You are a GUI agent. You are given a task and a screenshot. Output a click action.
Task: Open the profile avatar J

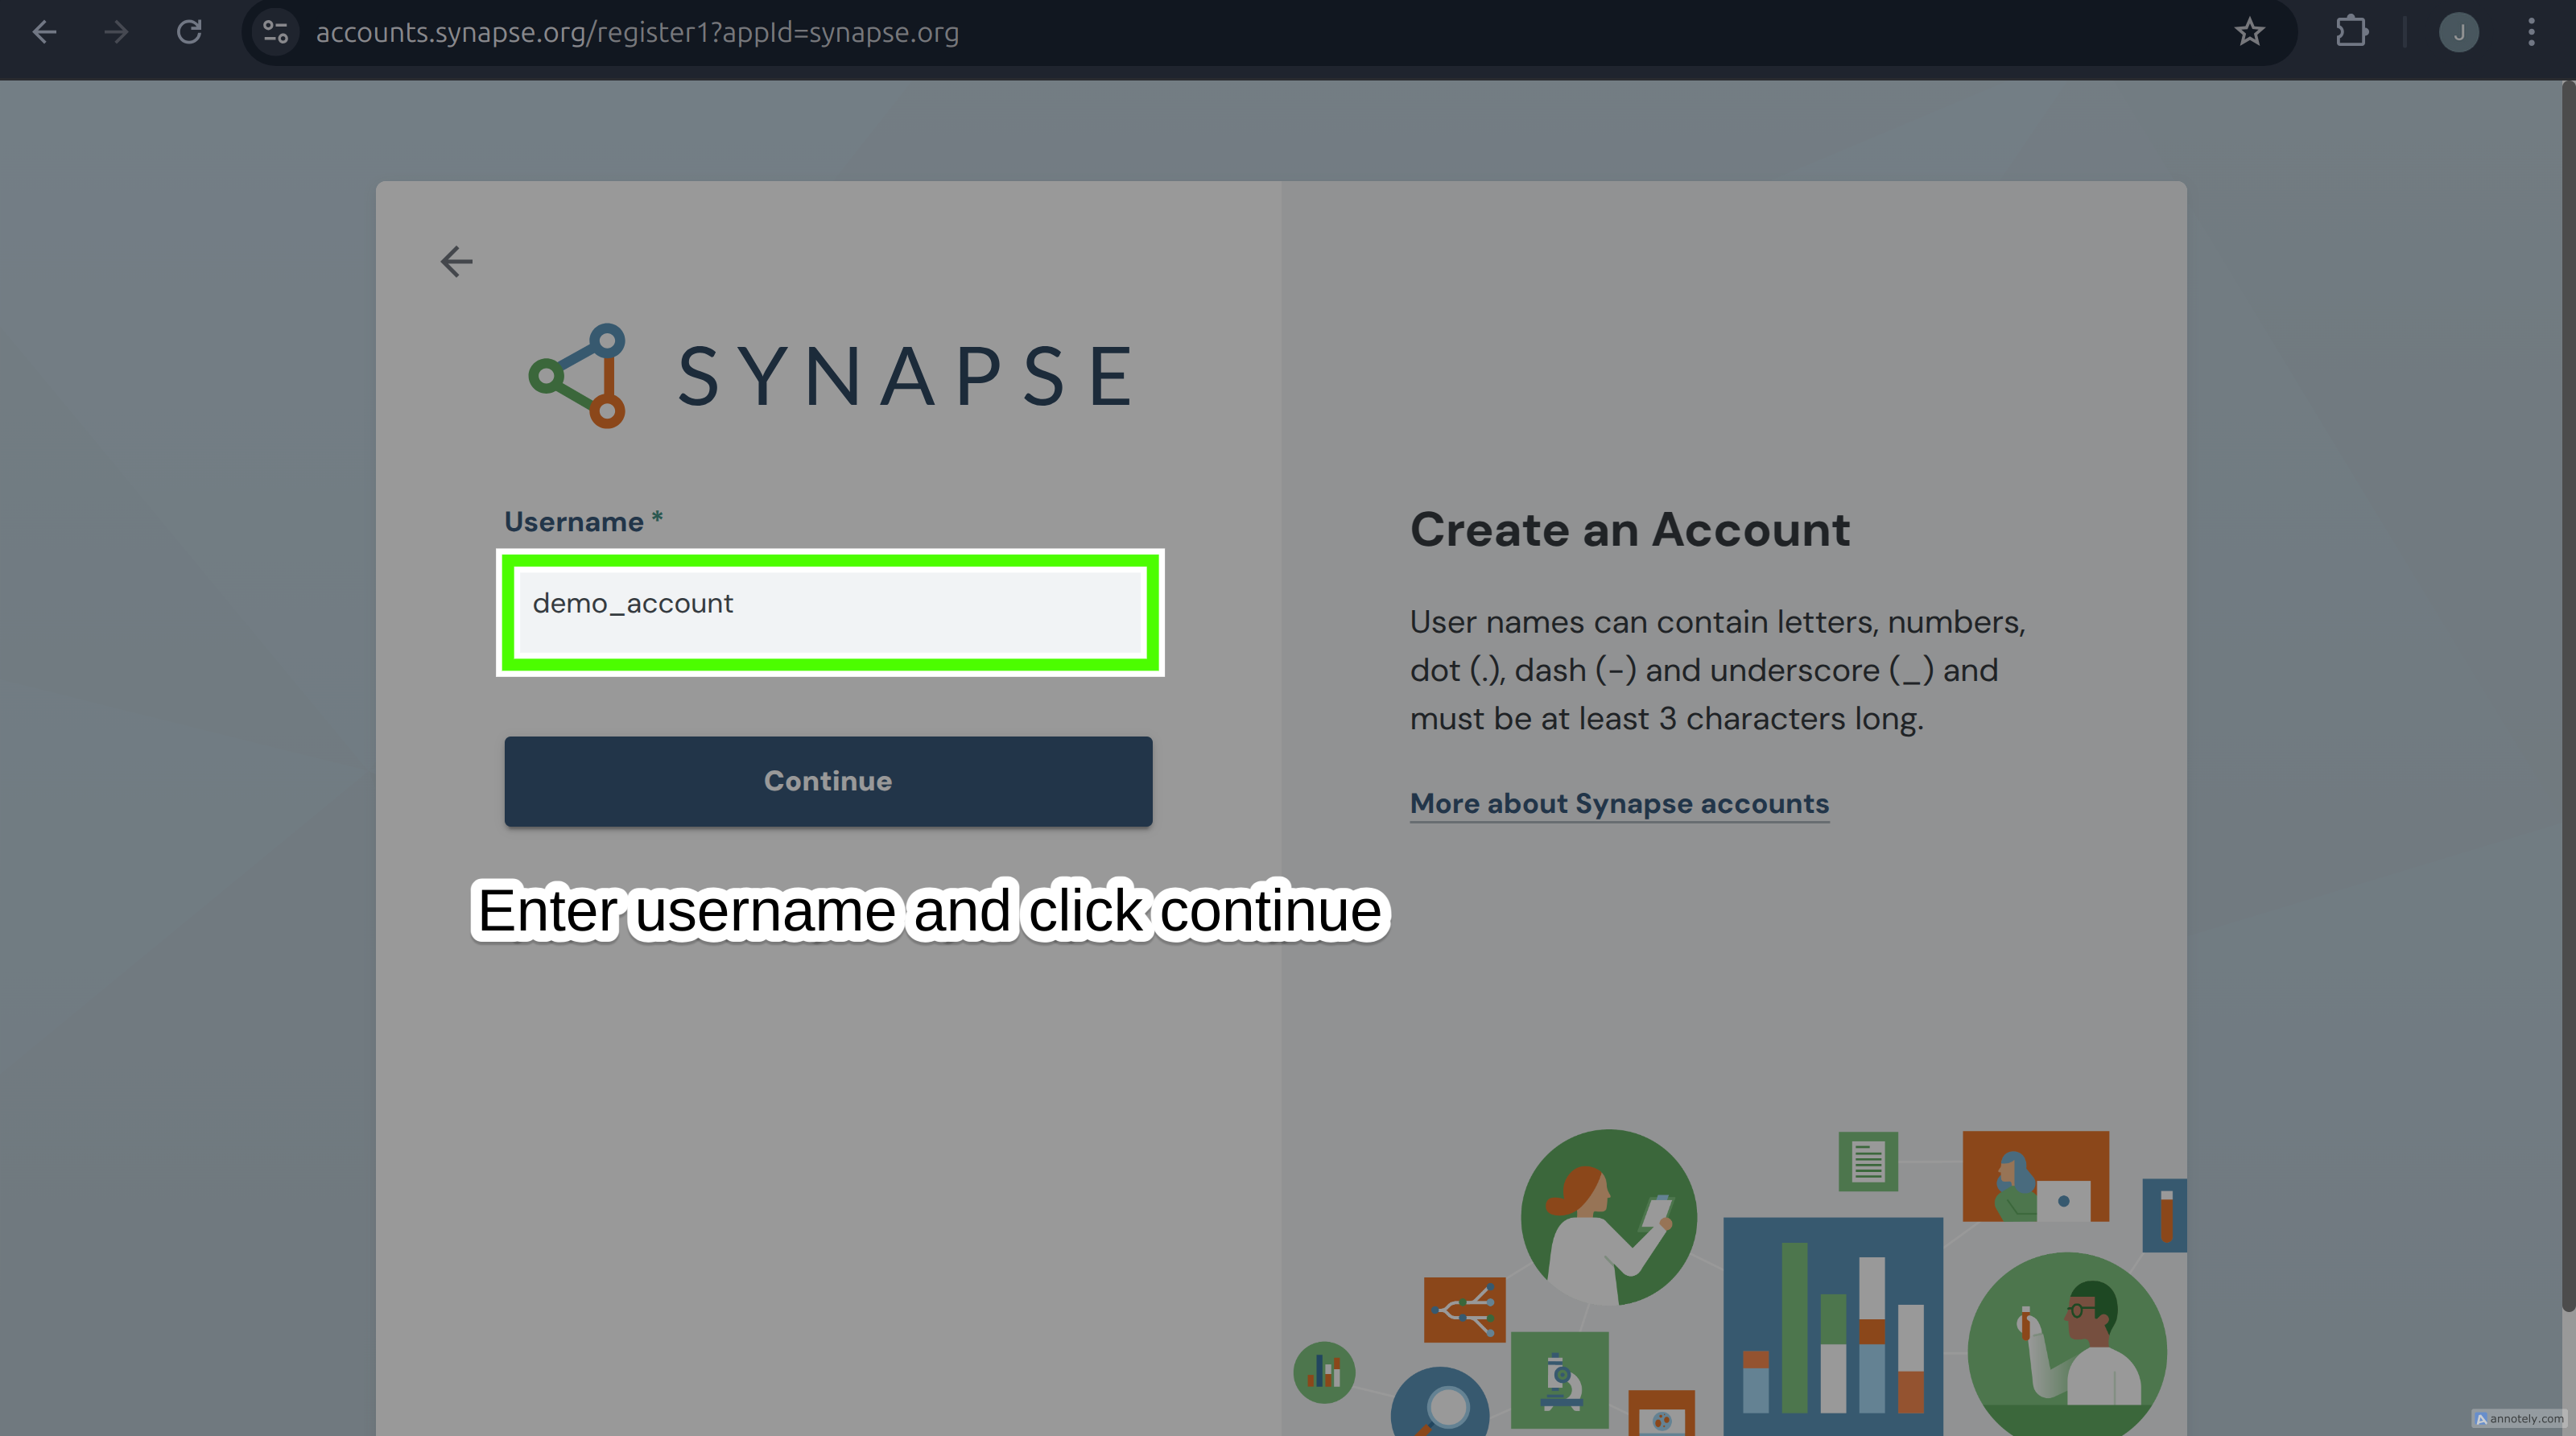[2458, 32]
